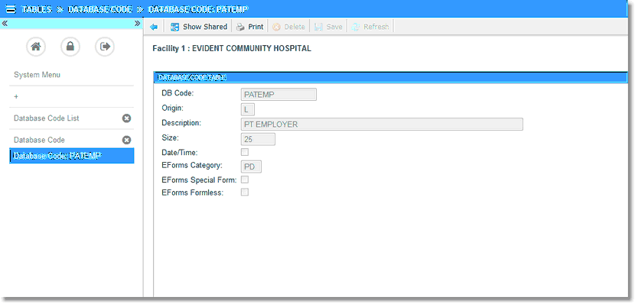Viewport: 635px width, 304px height.
Task: Open the hamburger menu icon
Action: point(11,9)
